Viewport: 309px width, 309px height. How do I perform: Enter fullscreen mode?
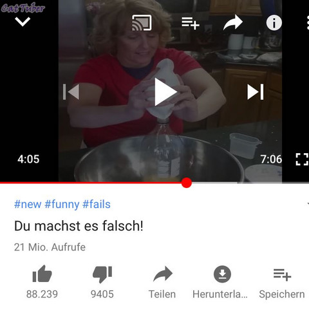[x=302, y=159]
